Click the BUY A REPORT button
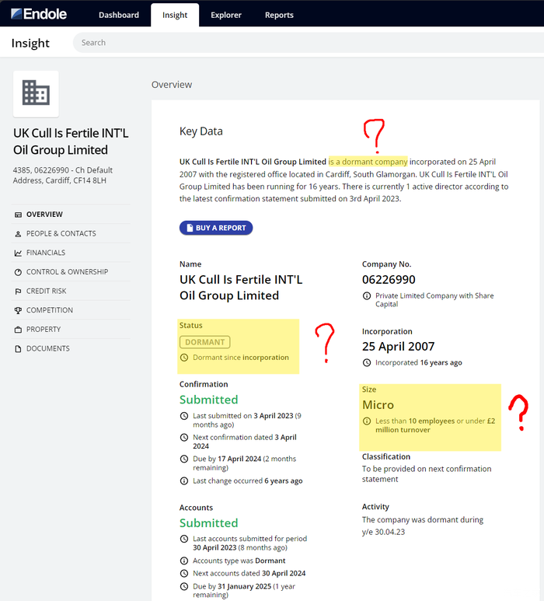Screen dimensions: 544x601 [x=216, y=228]
